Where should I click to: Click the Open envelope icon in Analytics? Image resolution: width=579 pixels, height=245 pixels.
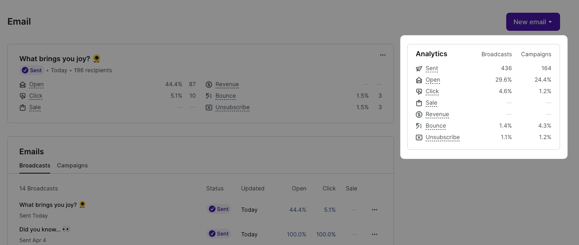click(419, 80)
